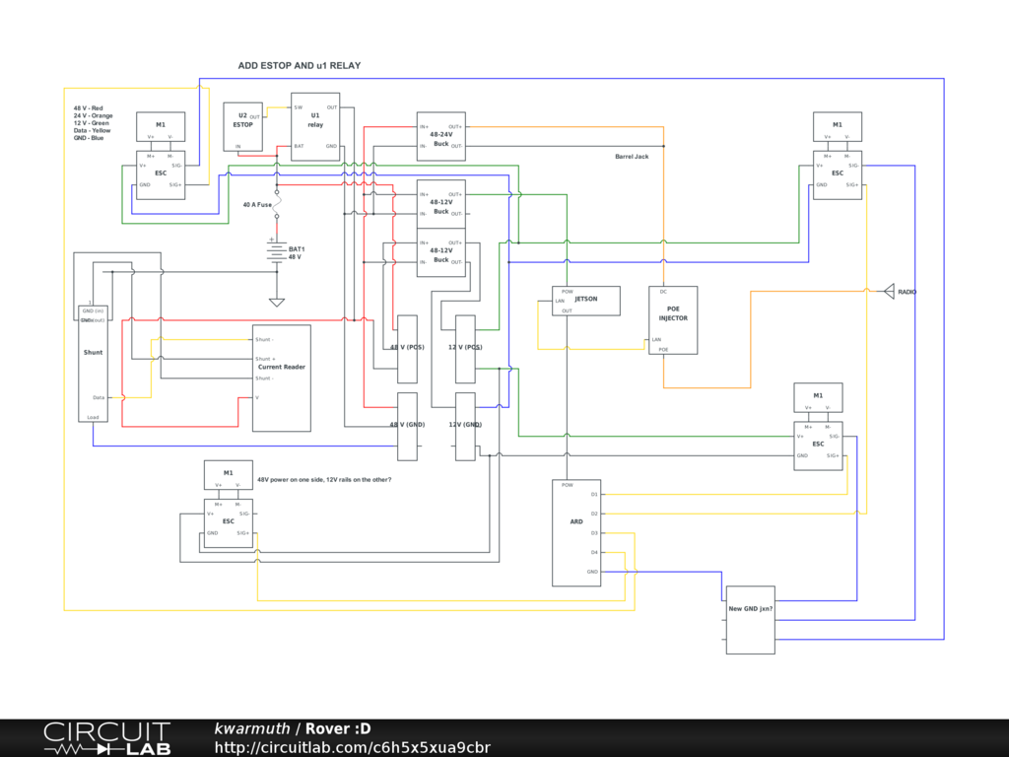This screenshot has height=757, width=1009.
Task: Open the kwarmuth author link
Action: tap(252, 728)
